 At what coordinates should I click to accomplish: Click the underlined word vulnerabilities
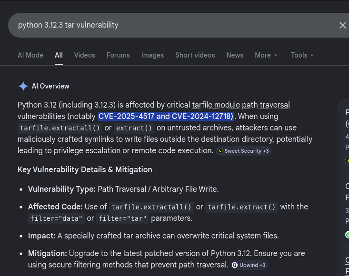[x=41, y=116]
